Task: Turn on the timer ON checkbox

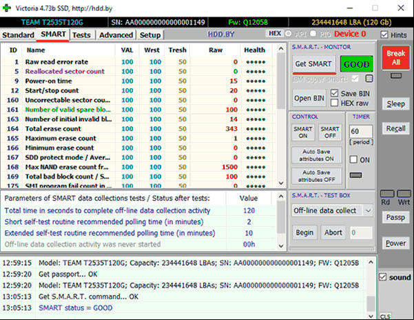Action: [x=353, y=159]
